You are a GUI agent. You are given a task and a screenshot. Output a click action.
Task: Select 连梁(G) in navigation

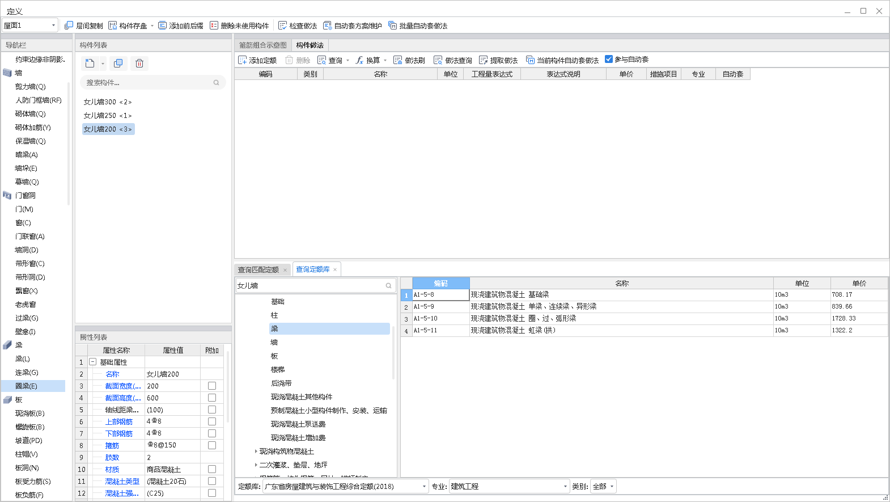click(x=27, y=373)
